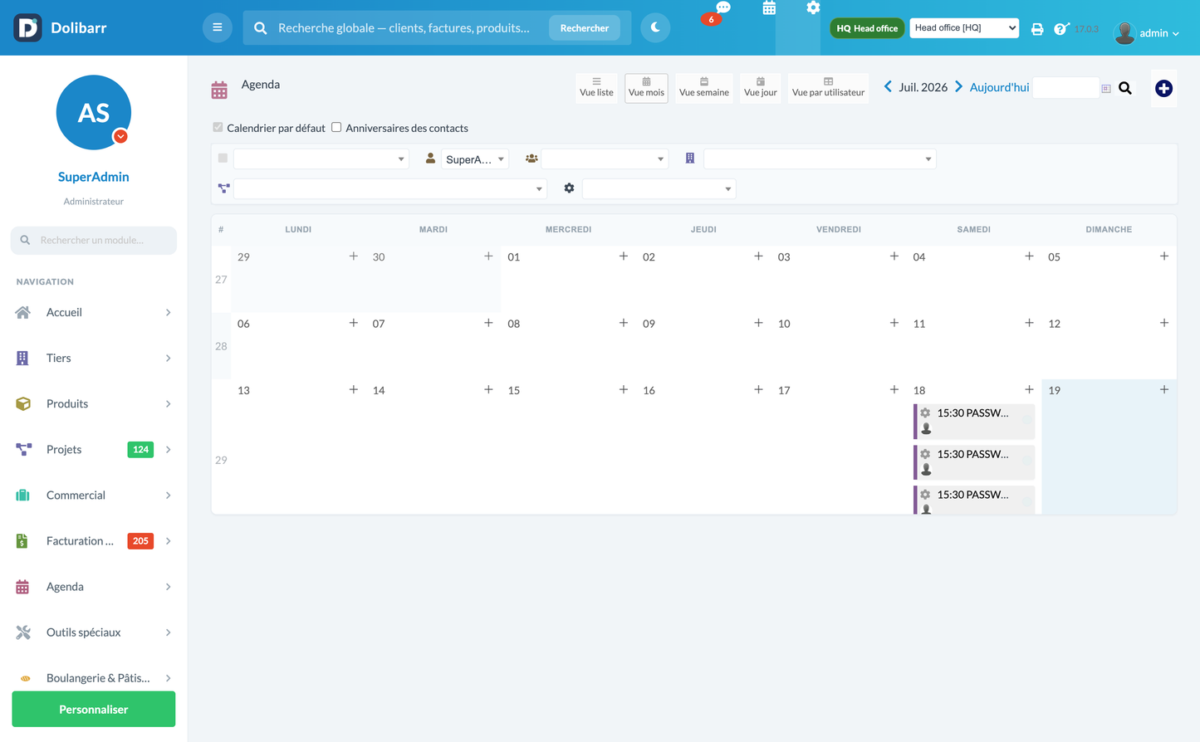Expand the Projets navigation item

(94, 449)
